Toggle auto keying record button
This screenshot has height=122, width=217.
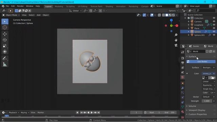click(x=77, y=113)
